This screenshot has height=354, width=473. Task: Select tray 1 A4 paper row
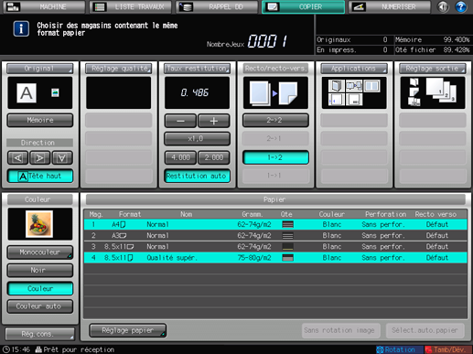(275, 224)
